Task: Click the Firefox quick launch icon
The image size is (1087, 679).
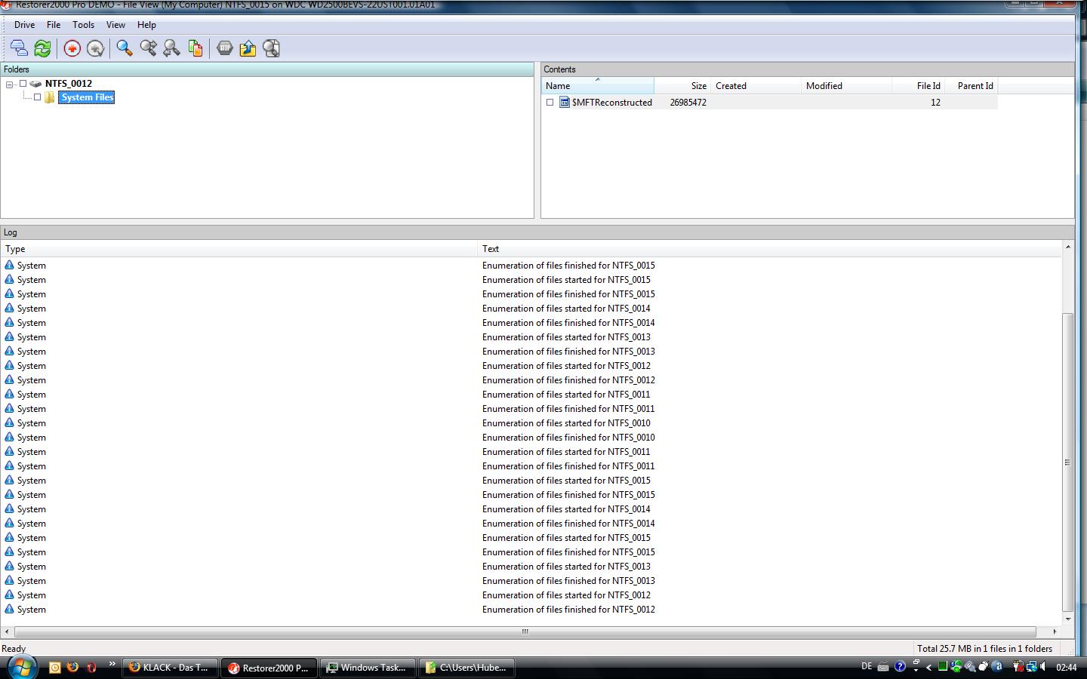Action: tap(72, 667)
